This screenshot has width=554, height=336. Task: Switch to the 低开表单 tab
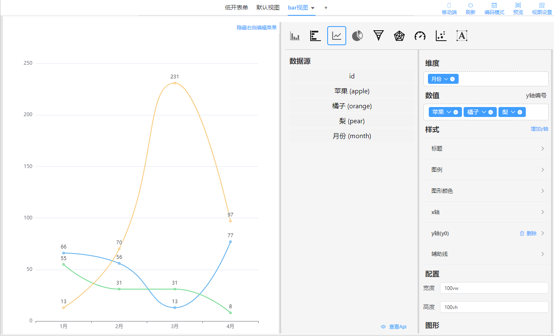pos(236,7)
